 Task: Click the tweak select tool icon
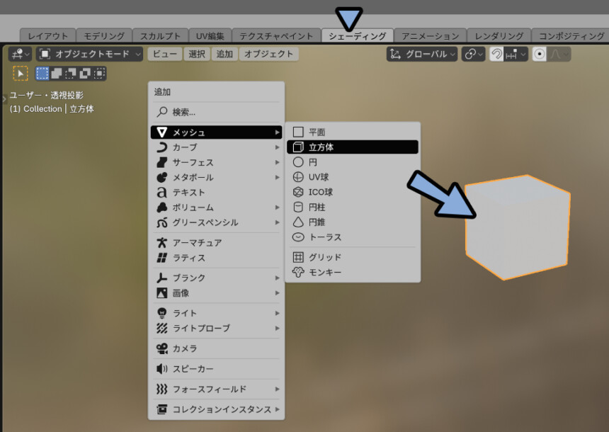pyautogui.click(x=21, y=73)
